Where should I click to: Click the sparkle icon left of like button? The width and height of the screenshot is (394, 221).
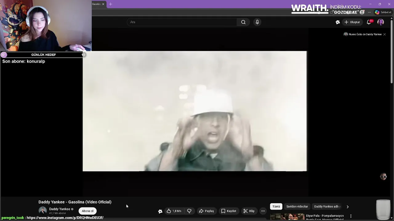point(160,211)
